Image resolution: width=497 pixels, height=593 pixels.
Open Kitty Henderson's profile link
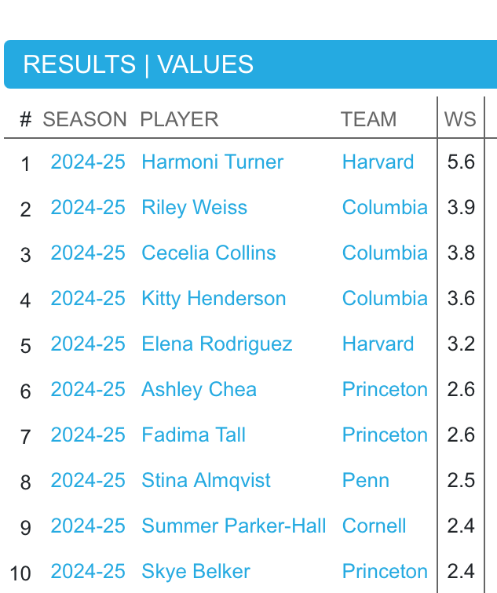214,298
